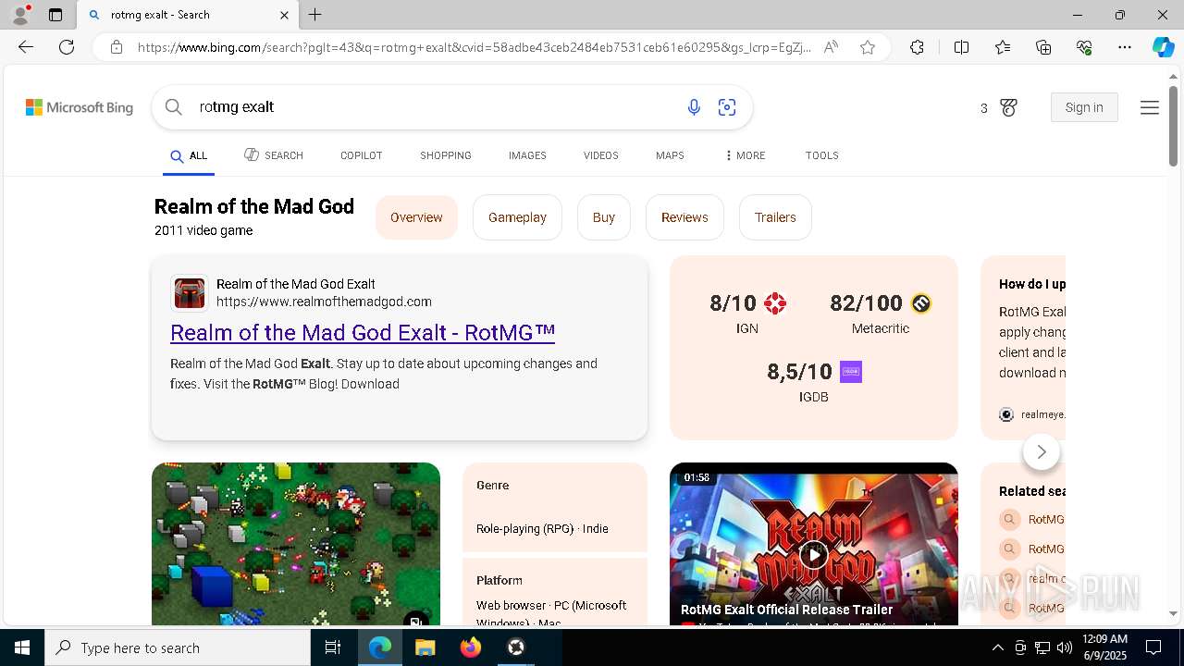Open the IGN 8/10 rating
The width and height of the screenshot is (1184, 666).
(747, 313)
